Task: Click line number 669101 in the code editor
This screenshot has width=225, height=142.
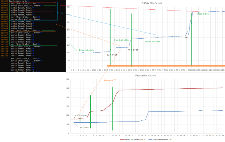Action: [4, 44]
